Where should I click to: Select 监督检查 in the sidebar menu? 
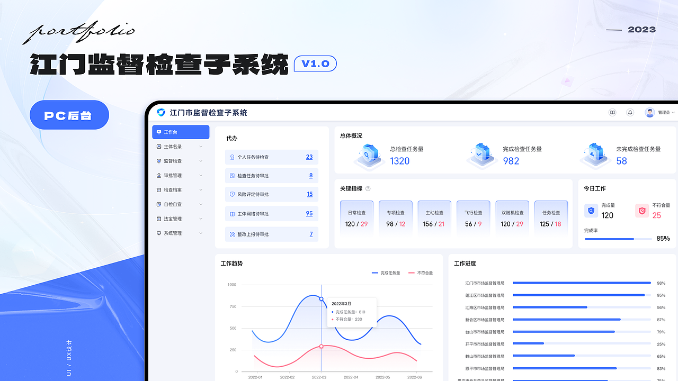click(176, 161)
